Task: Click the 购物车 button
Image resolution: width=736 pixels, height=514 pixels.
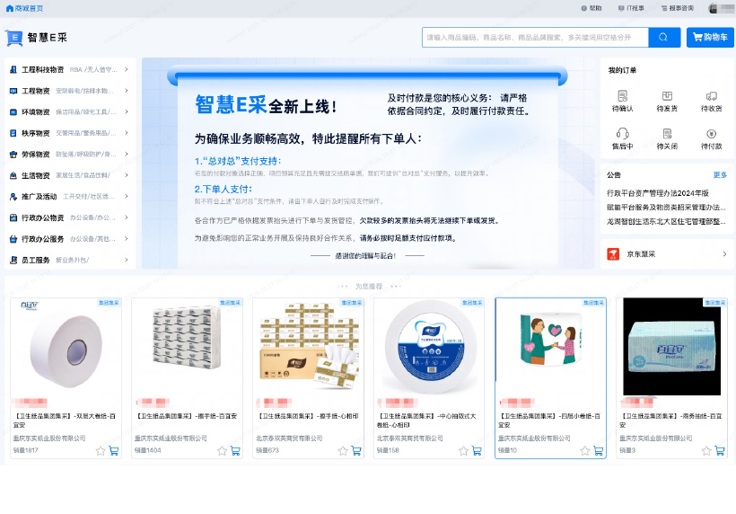Action: point(710,37)
